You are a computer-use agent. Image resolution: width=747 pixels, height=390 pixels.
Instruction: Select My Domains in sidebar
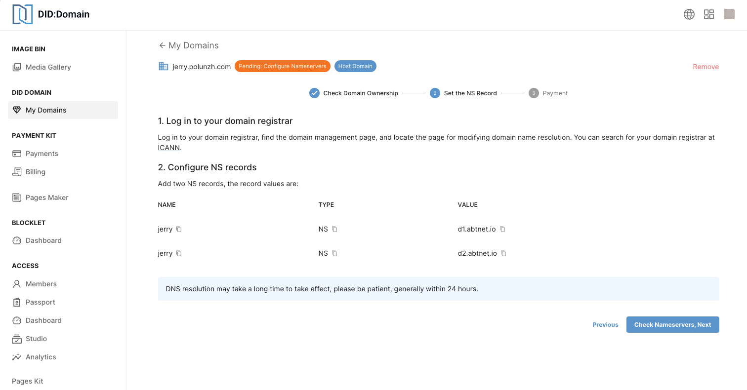[46, 110]
